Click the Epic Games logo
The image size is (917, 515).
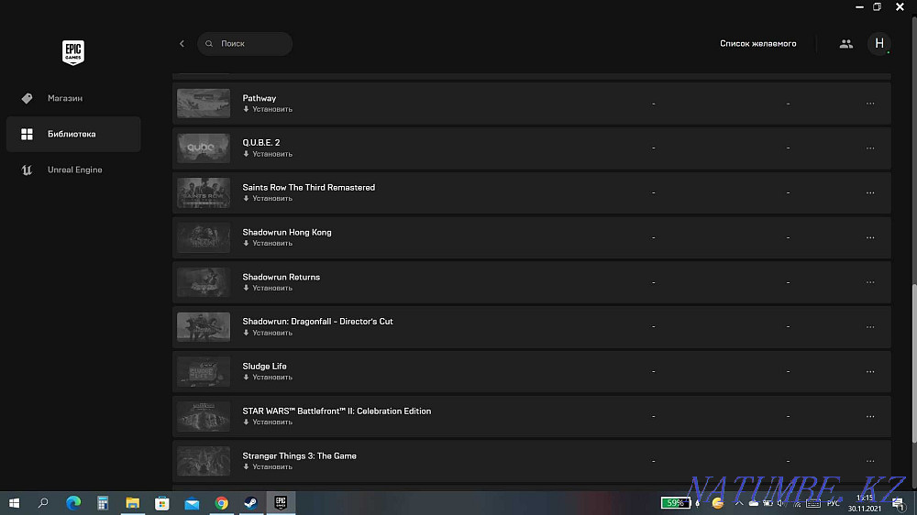[x=73, y=52]
